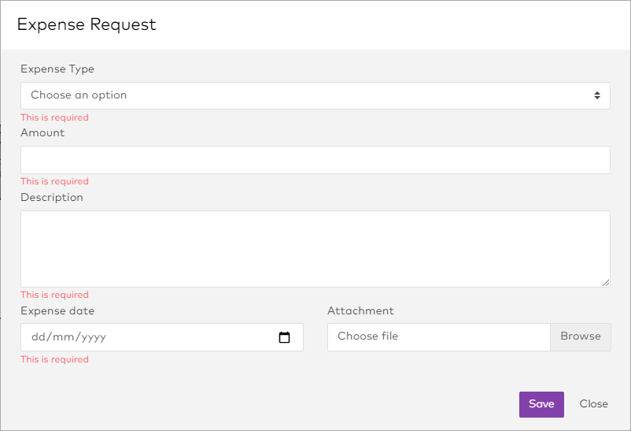Click the Expense Type label
The width and height of the screenshot is (631, 431).
(x=57, y=69)
